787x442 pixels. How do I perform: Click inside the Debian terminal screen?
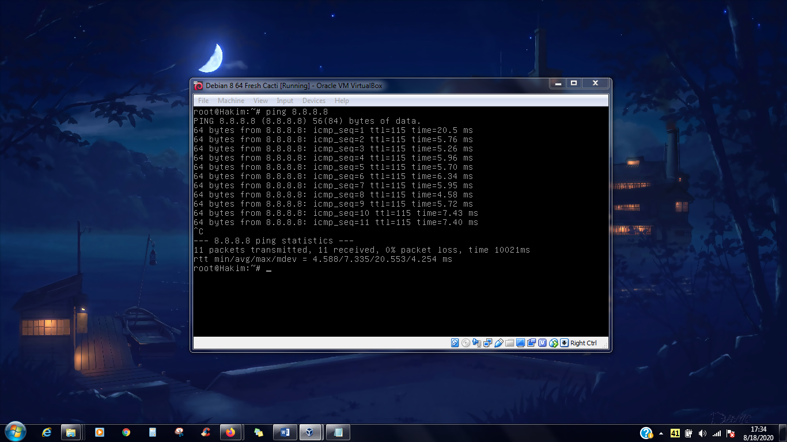click(400, 222)
